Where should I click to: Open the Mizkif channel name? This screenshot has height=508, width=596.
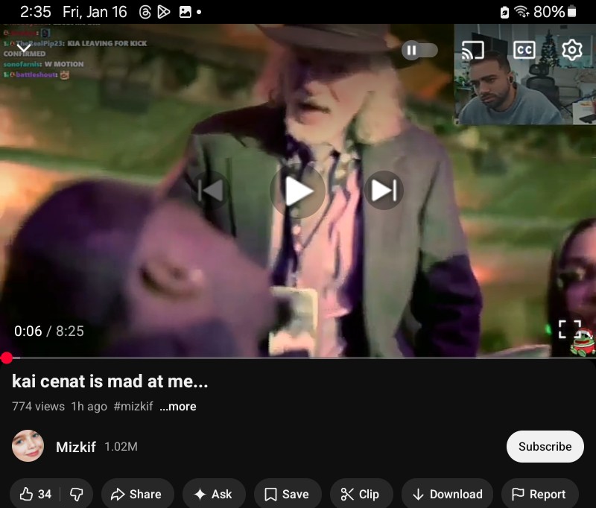(x=76, y=447)
